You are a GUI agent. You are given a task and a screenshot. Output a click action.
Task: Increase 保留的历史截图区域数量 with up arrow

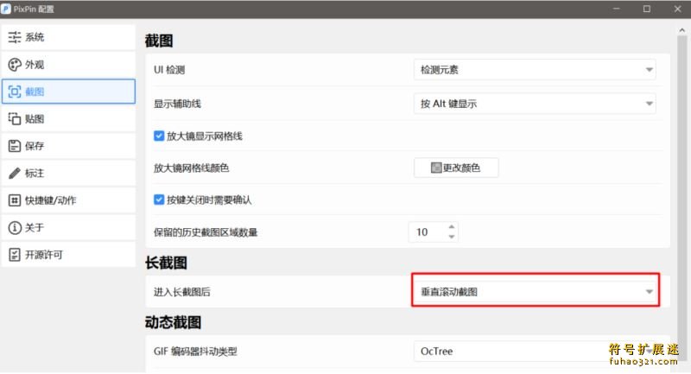click(x=450, y=227)
